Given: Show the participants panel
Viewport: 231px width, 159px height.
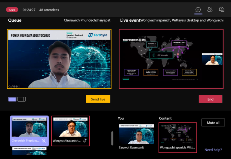Looking at the screenshot, I should coord(210,10).
